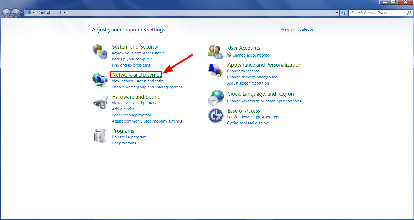This screenshot has width=414, height=220.
Task: Open Change keyboards or other input methods
Action: click(264, 101)
